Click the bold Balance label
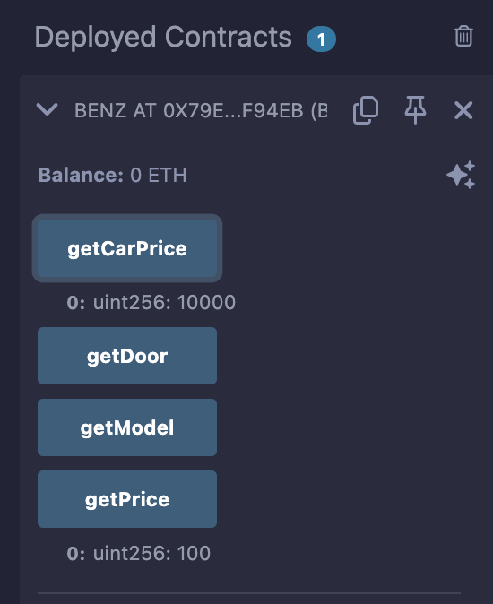 81,176
